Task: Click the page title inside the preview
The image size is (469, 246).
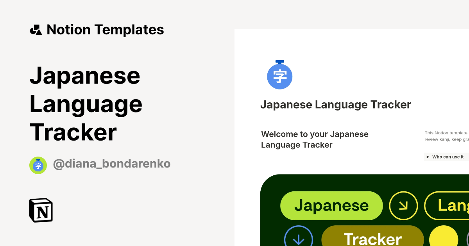Action: (x=335, y=105)
